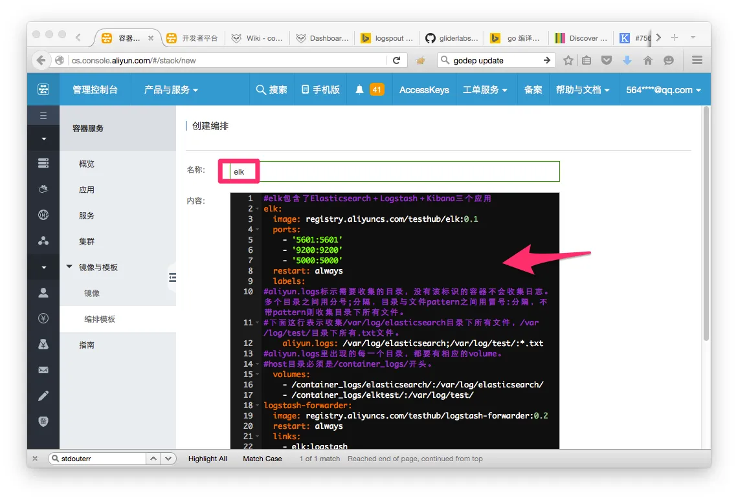Viewport: 738px width, 500px height.
Task: Fold code line 2 elk block arrow
Action: [x=257, y=209]
